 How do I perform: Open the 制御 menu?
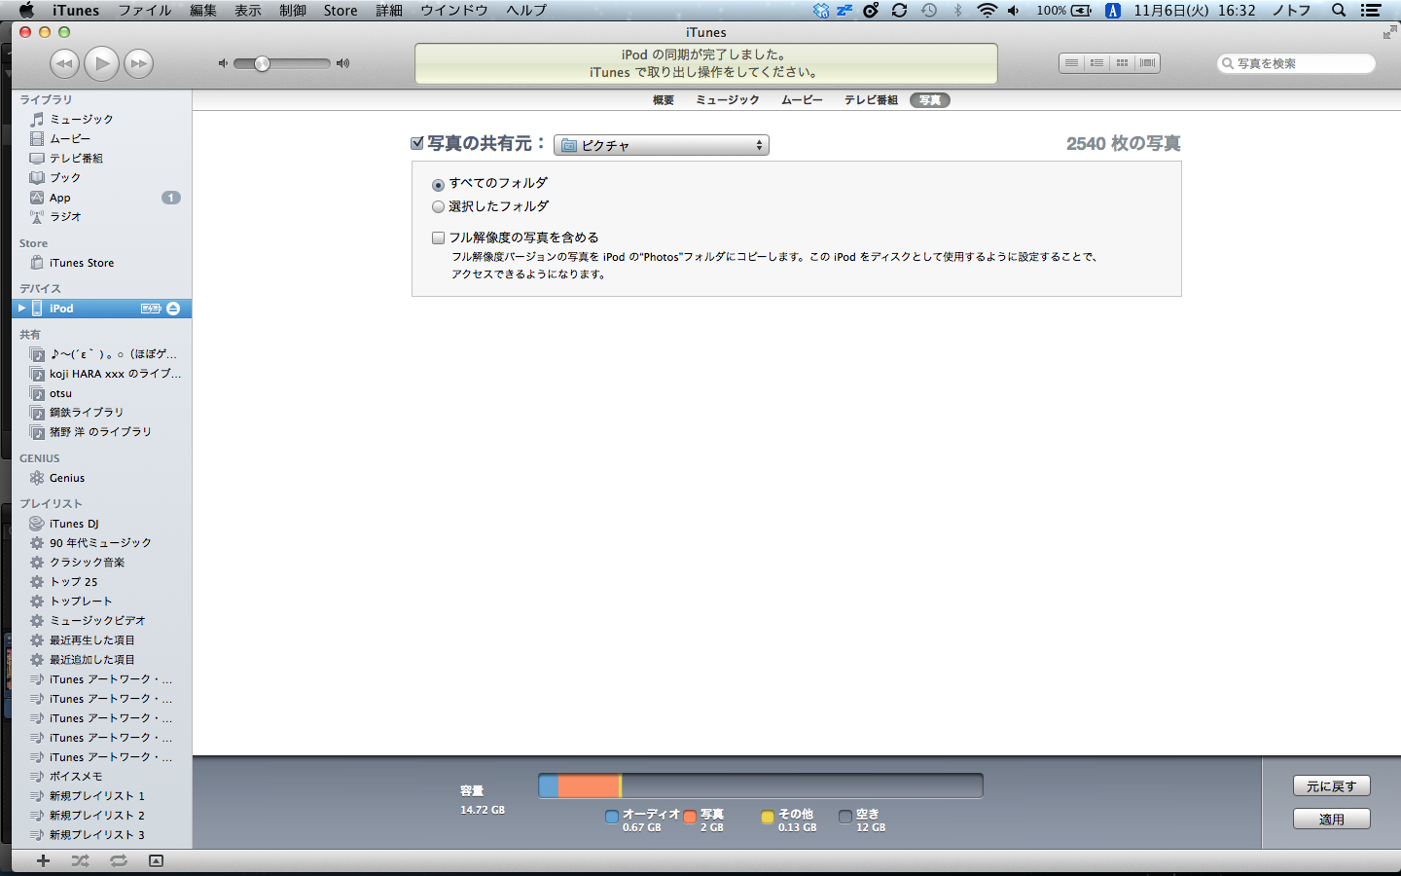click(x=293, y=10)
